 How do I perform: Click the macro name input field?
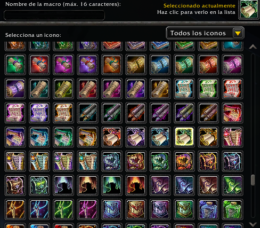click(x=54, y=15)
